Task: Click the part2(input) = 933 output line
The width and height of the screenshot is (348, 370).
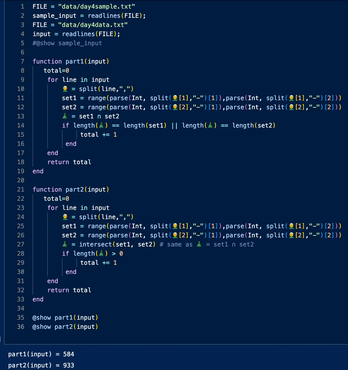Action: click(x=41, y=365)
